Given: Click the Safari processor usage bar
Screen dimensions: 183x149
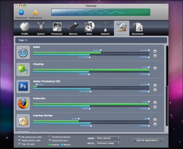Looking at the screenshot, I should coord(91,53).
